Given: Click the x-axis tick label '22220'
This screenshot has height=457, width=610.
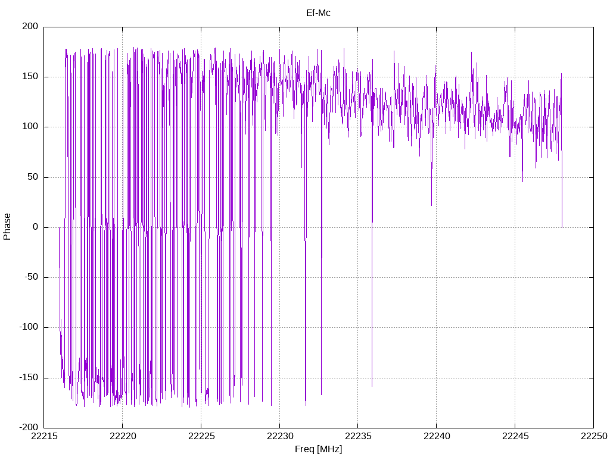Looking at the screenshot, I should pos(123,436).
